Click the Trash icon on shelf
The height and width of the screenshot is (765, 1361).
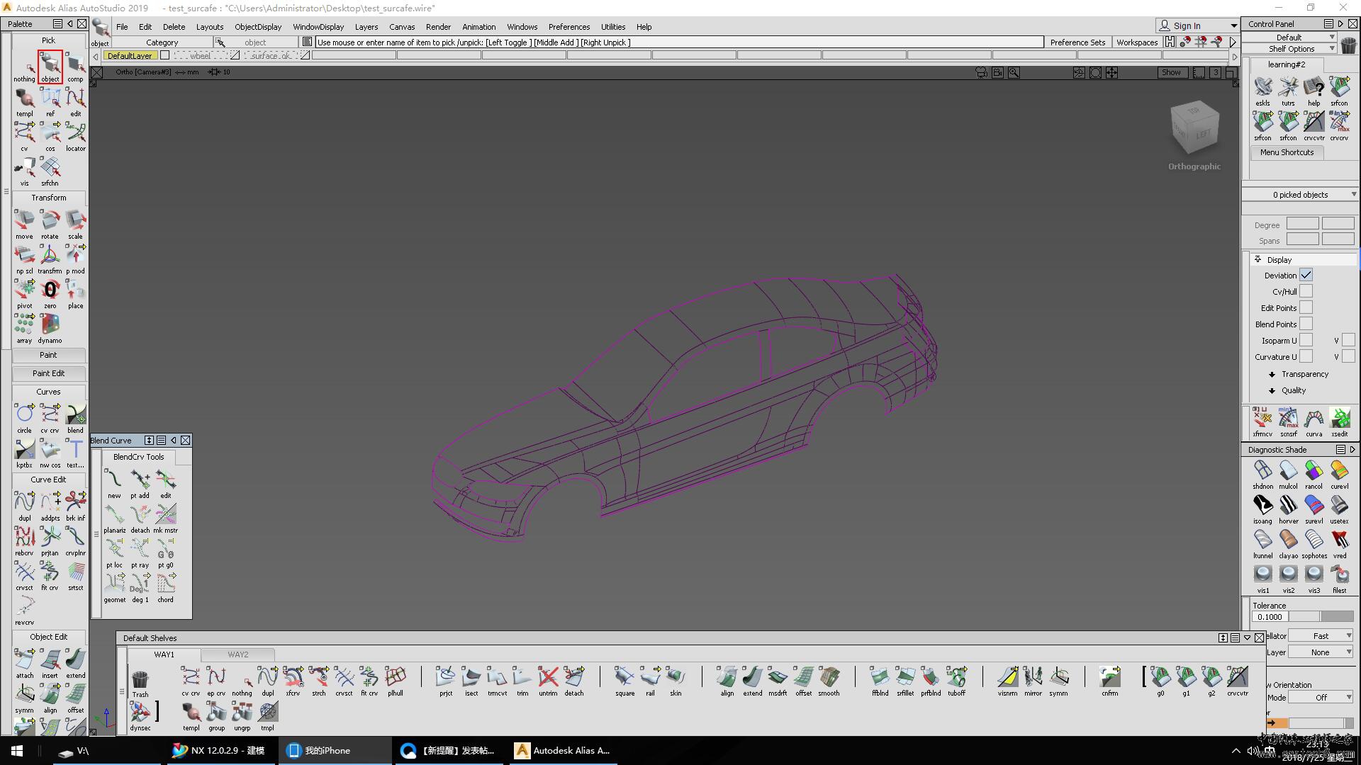click(140, 683)
